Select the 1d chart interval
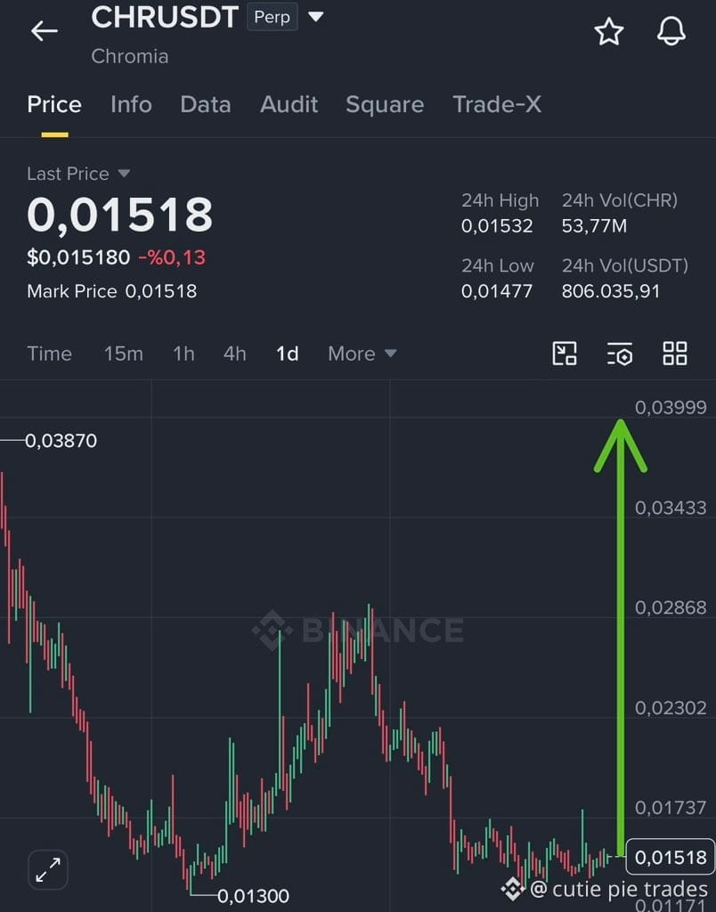 point(288,353)
